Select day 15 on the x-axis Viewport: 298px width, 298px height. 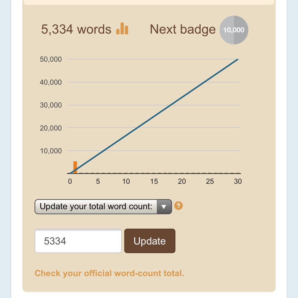154,181
